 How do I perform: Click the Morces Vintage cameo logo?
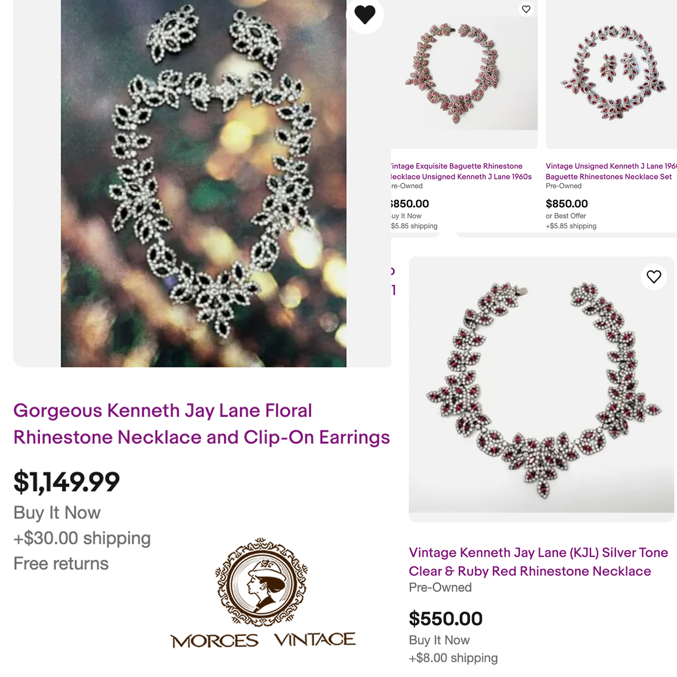pos(262,582)
